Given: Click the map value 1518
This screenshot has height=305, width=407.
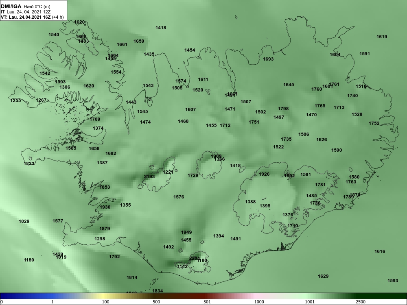Looking at the screenshot, I should coord(361,86).
